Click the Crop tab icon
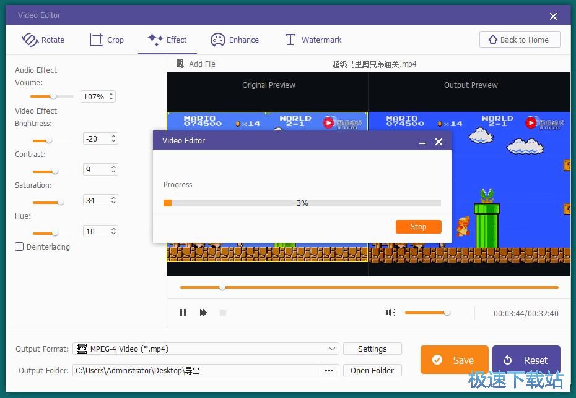This screenshot has width=576, height=398. 96,40
